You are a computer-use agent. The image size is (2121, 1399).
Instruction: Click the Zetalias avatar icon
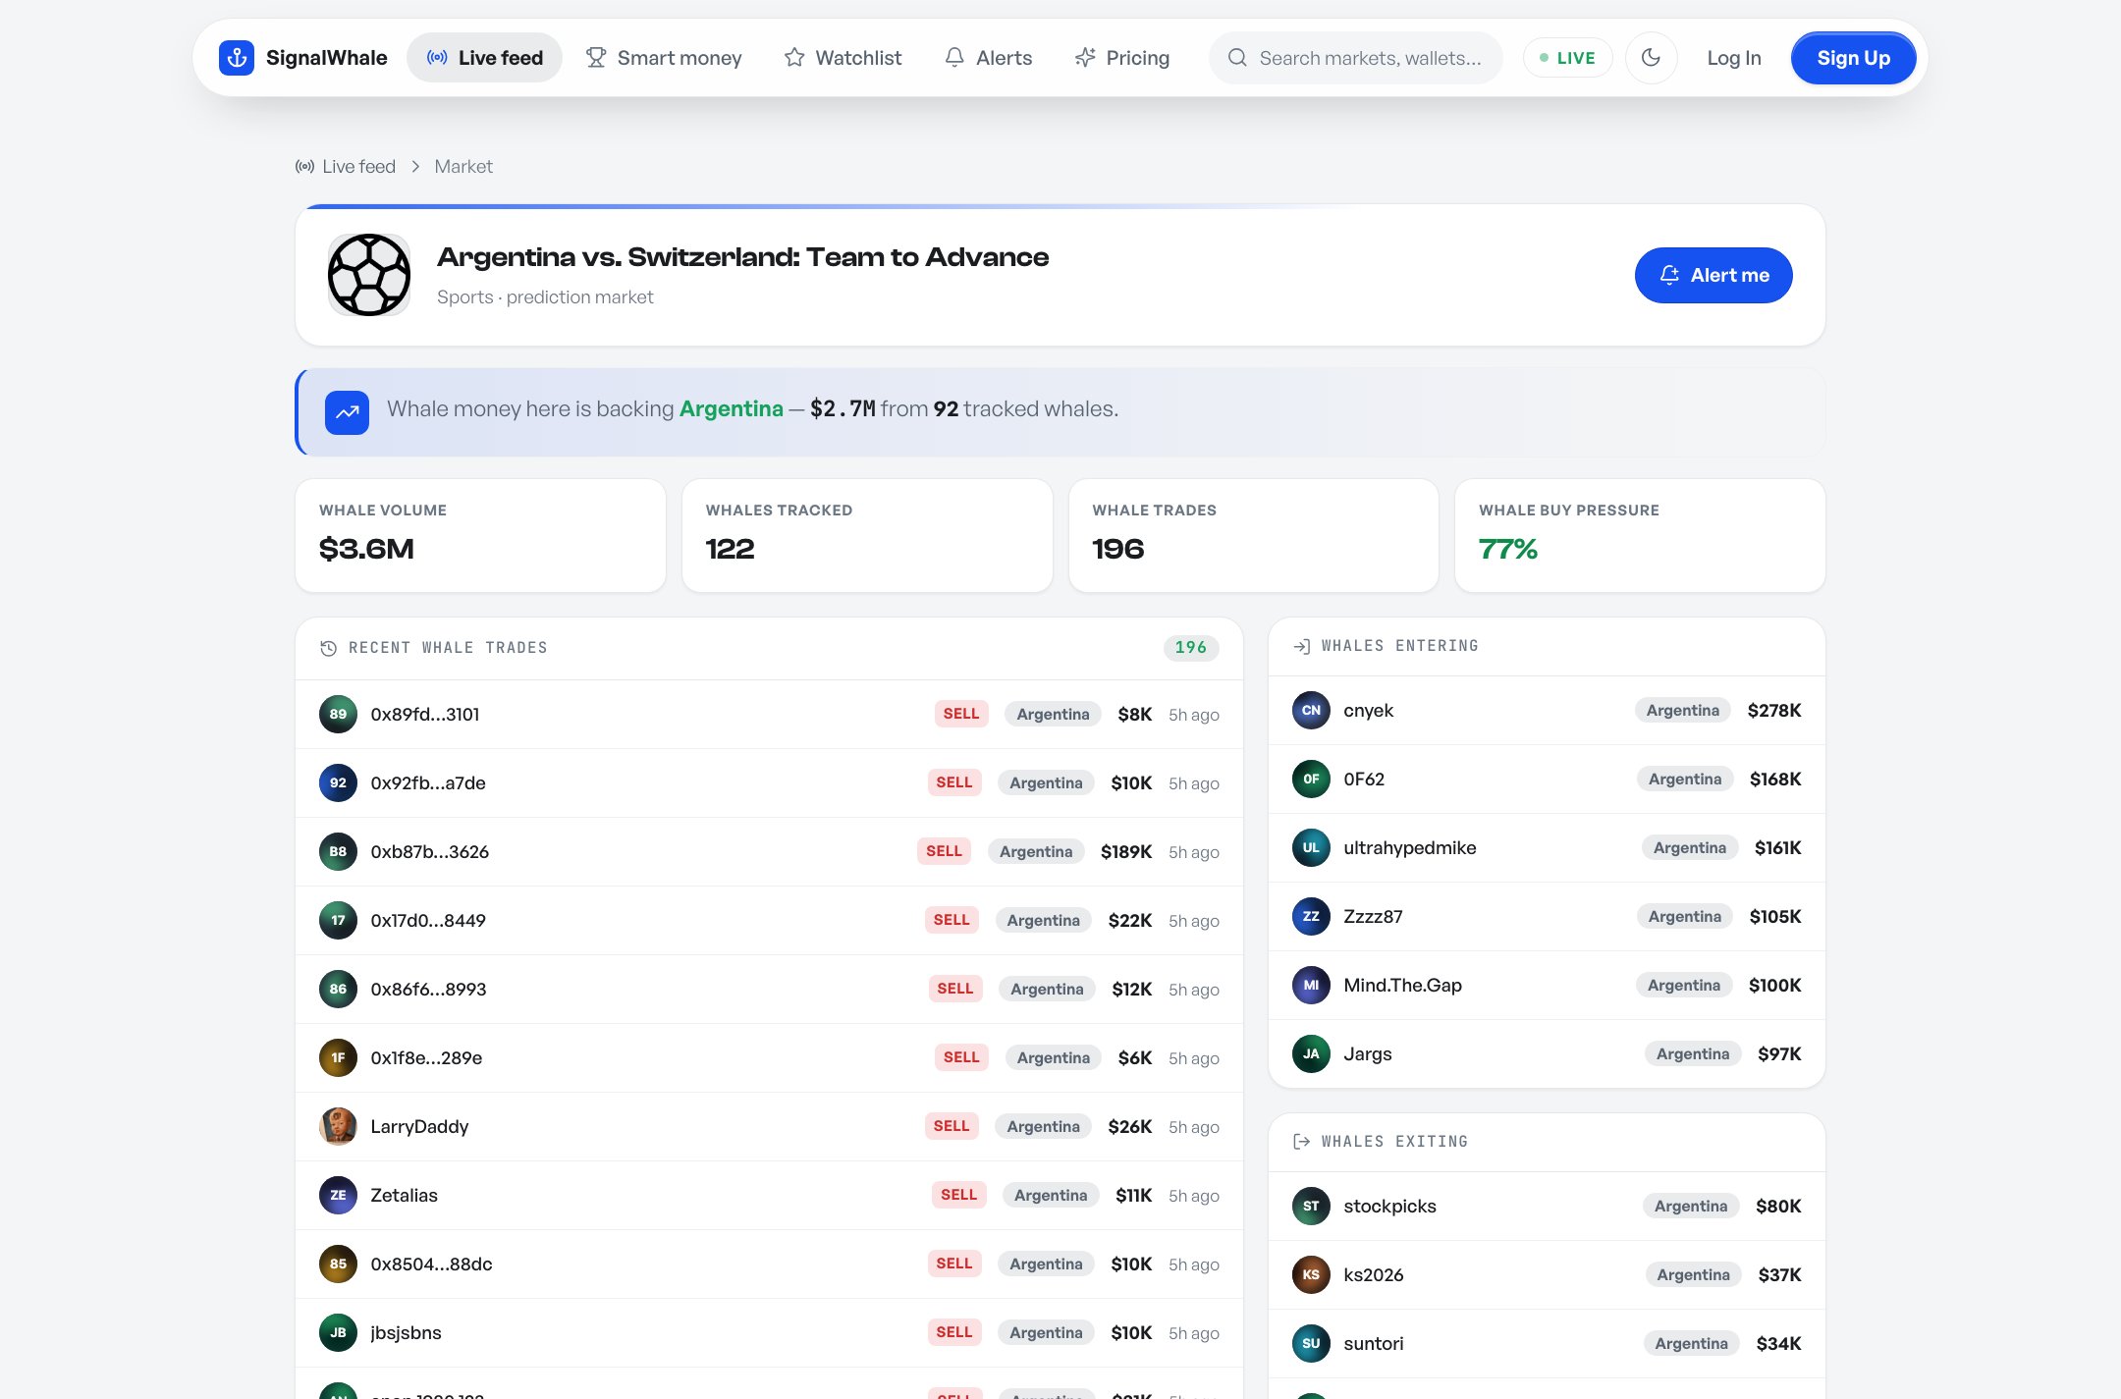[338, 1196]
